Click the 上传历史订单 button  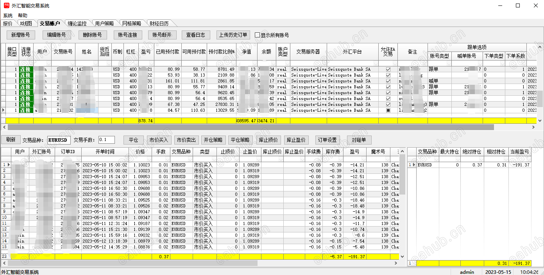[x=233, y=35]
